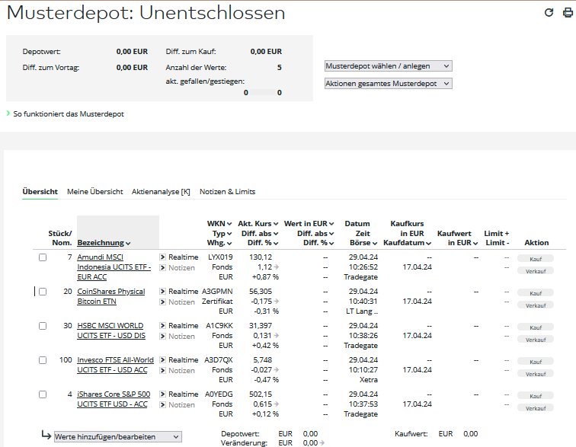Image resolution: width=576 pixels, height=447 pixels.
Task: Click arrow icon beside HSBC Realtime
Action: coord(163,325)
